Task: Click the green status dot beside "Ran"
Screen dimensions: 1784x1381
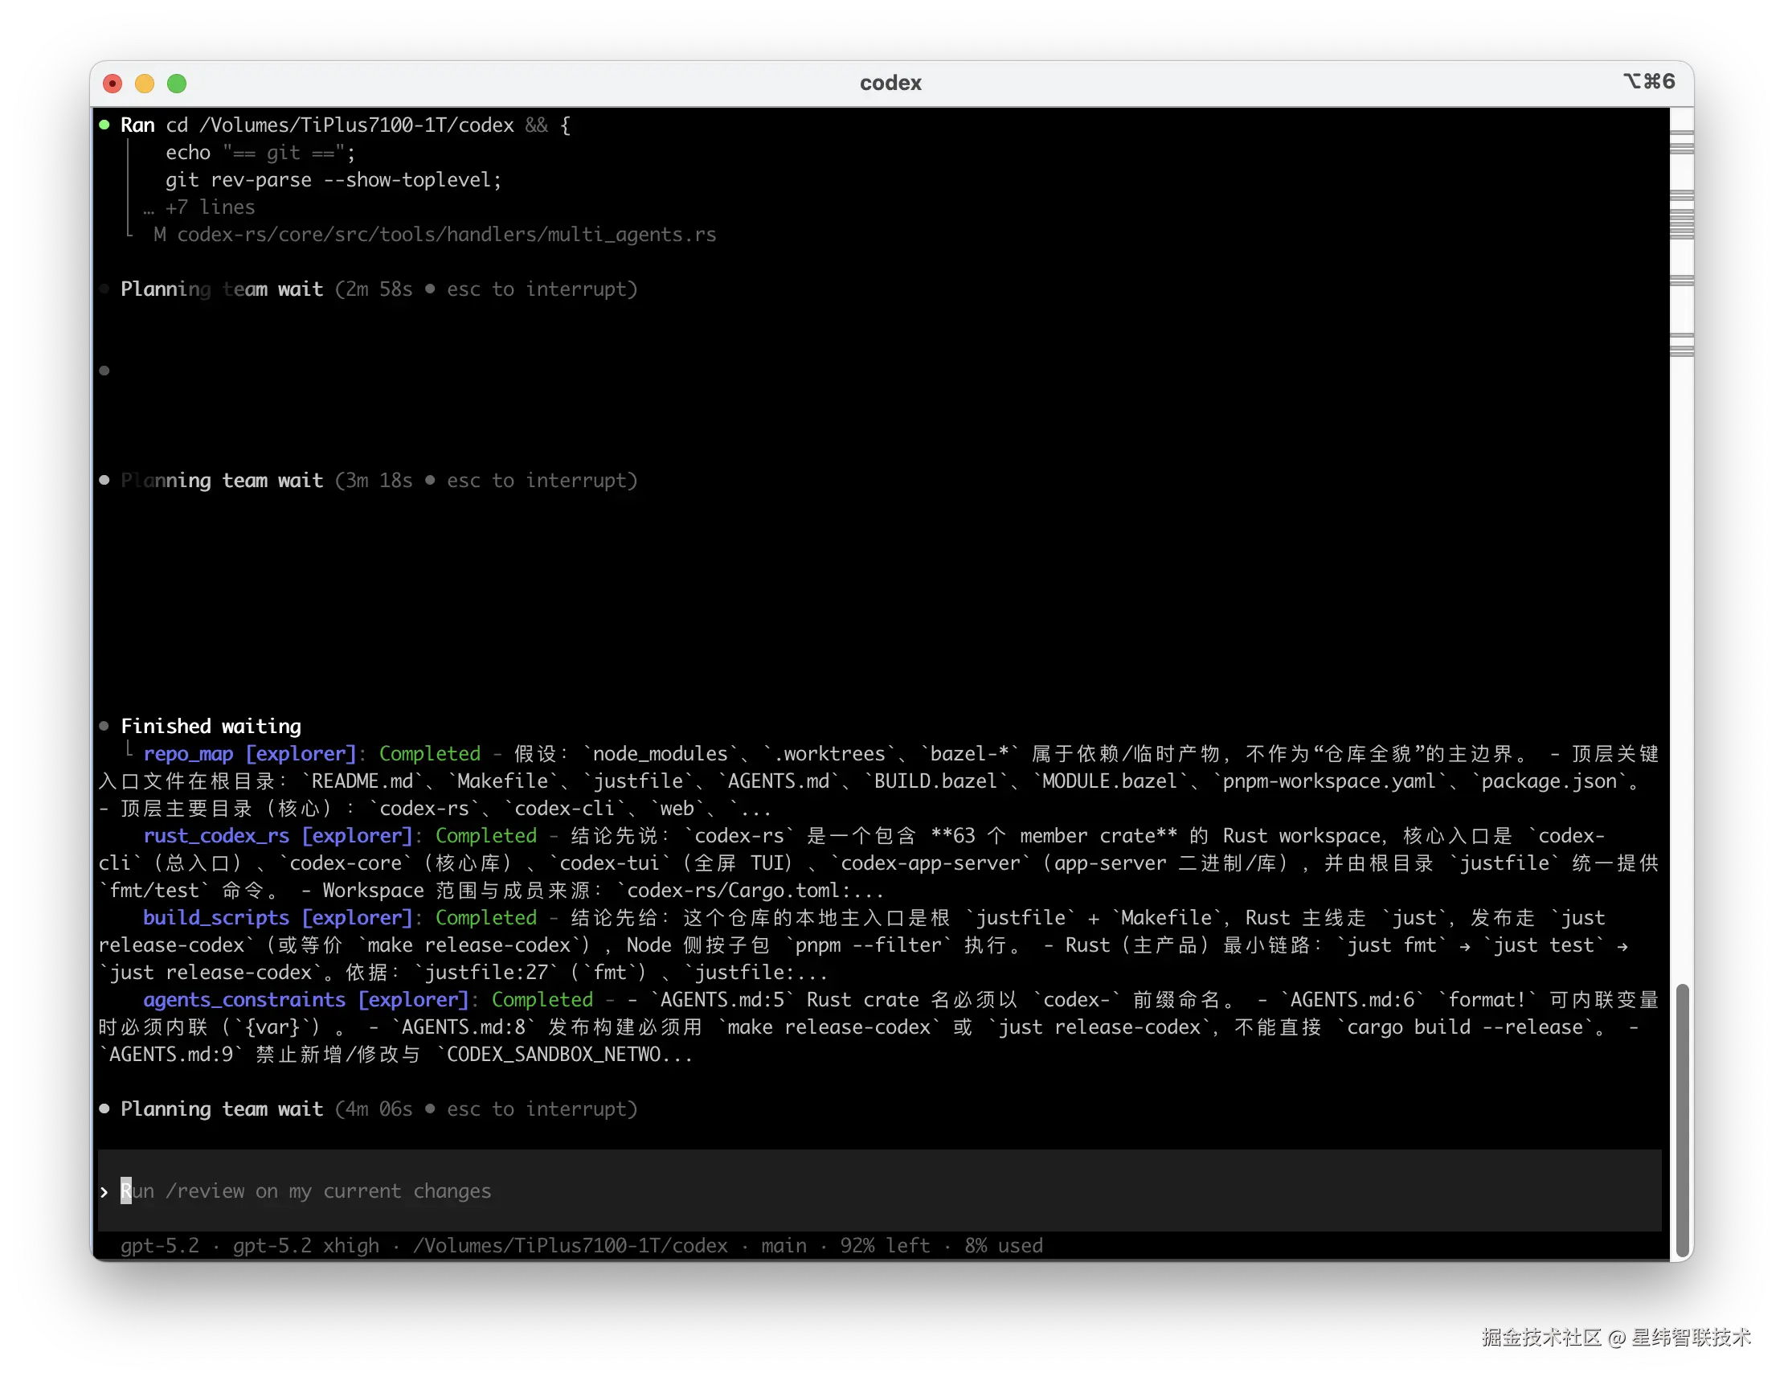Action: [x=104, y=124]
